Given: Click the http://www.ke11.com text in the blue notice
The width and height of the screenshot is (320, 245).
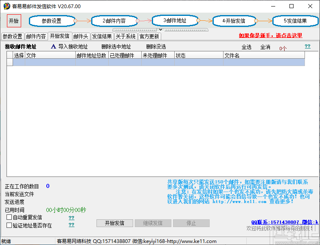Looking at the screenshot, I should [x=239, y=201].
